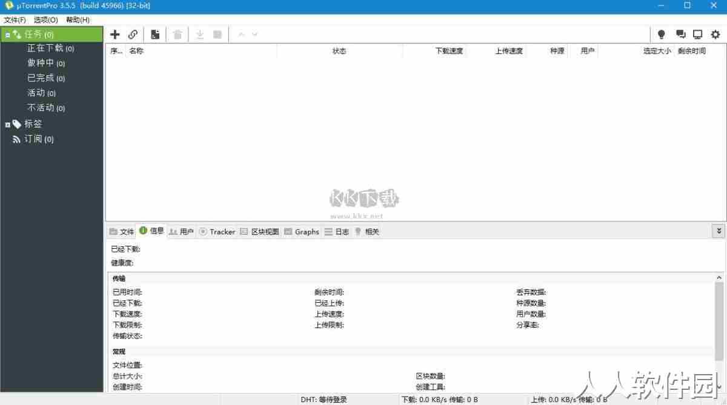Image resolution: width=727 pixels, height=405 pixels.
Task: Open the 选项(O) menu
Action: pyautogui.click(x=46, y=20)
